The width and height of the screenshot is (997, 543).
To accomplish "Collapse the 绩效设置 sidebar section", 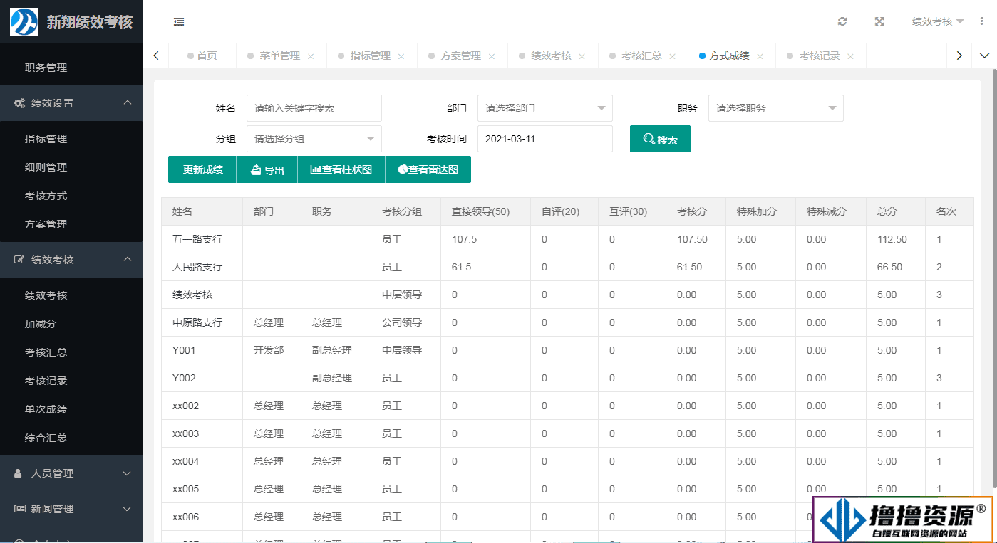I will [71, 103].
